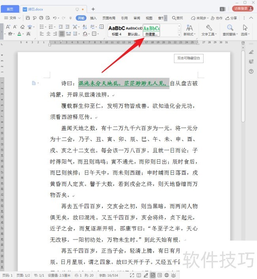This screenshot has height=279, width=257.
Task: Click 访客登录 guest login button
Action: (243, 9)
